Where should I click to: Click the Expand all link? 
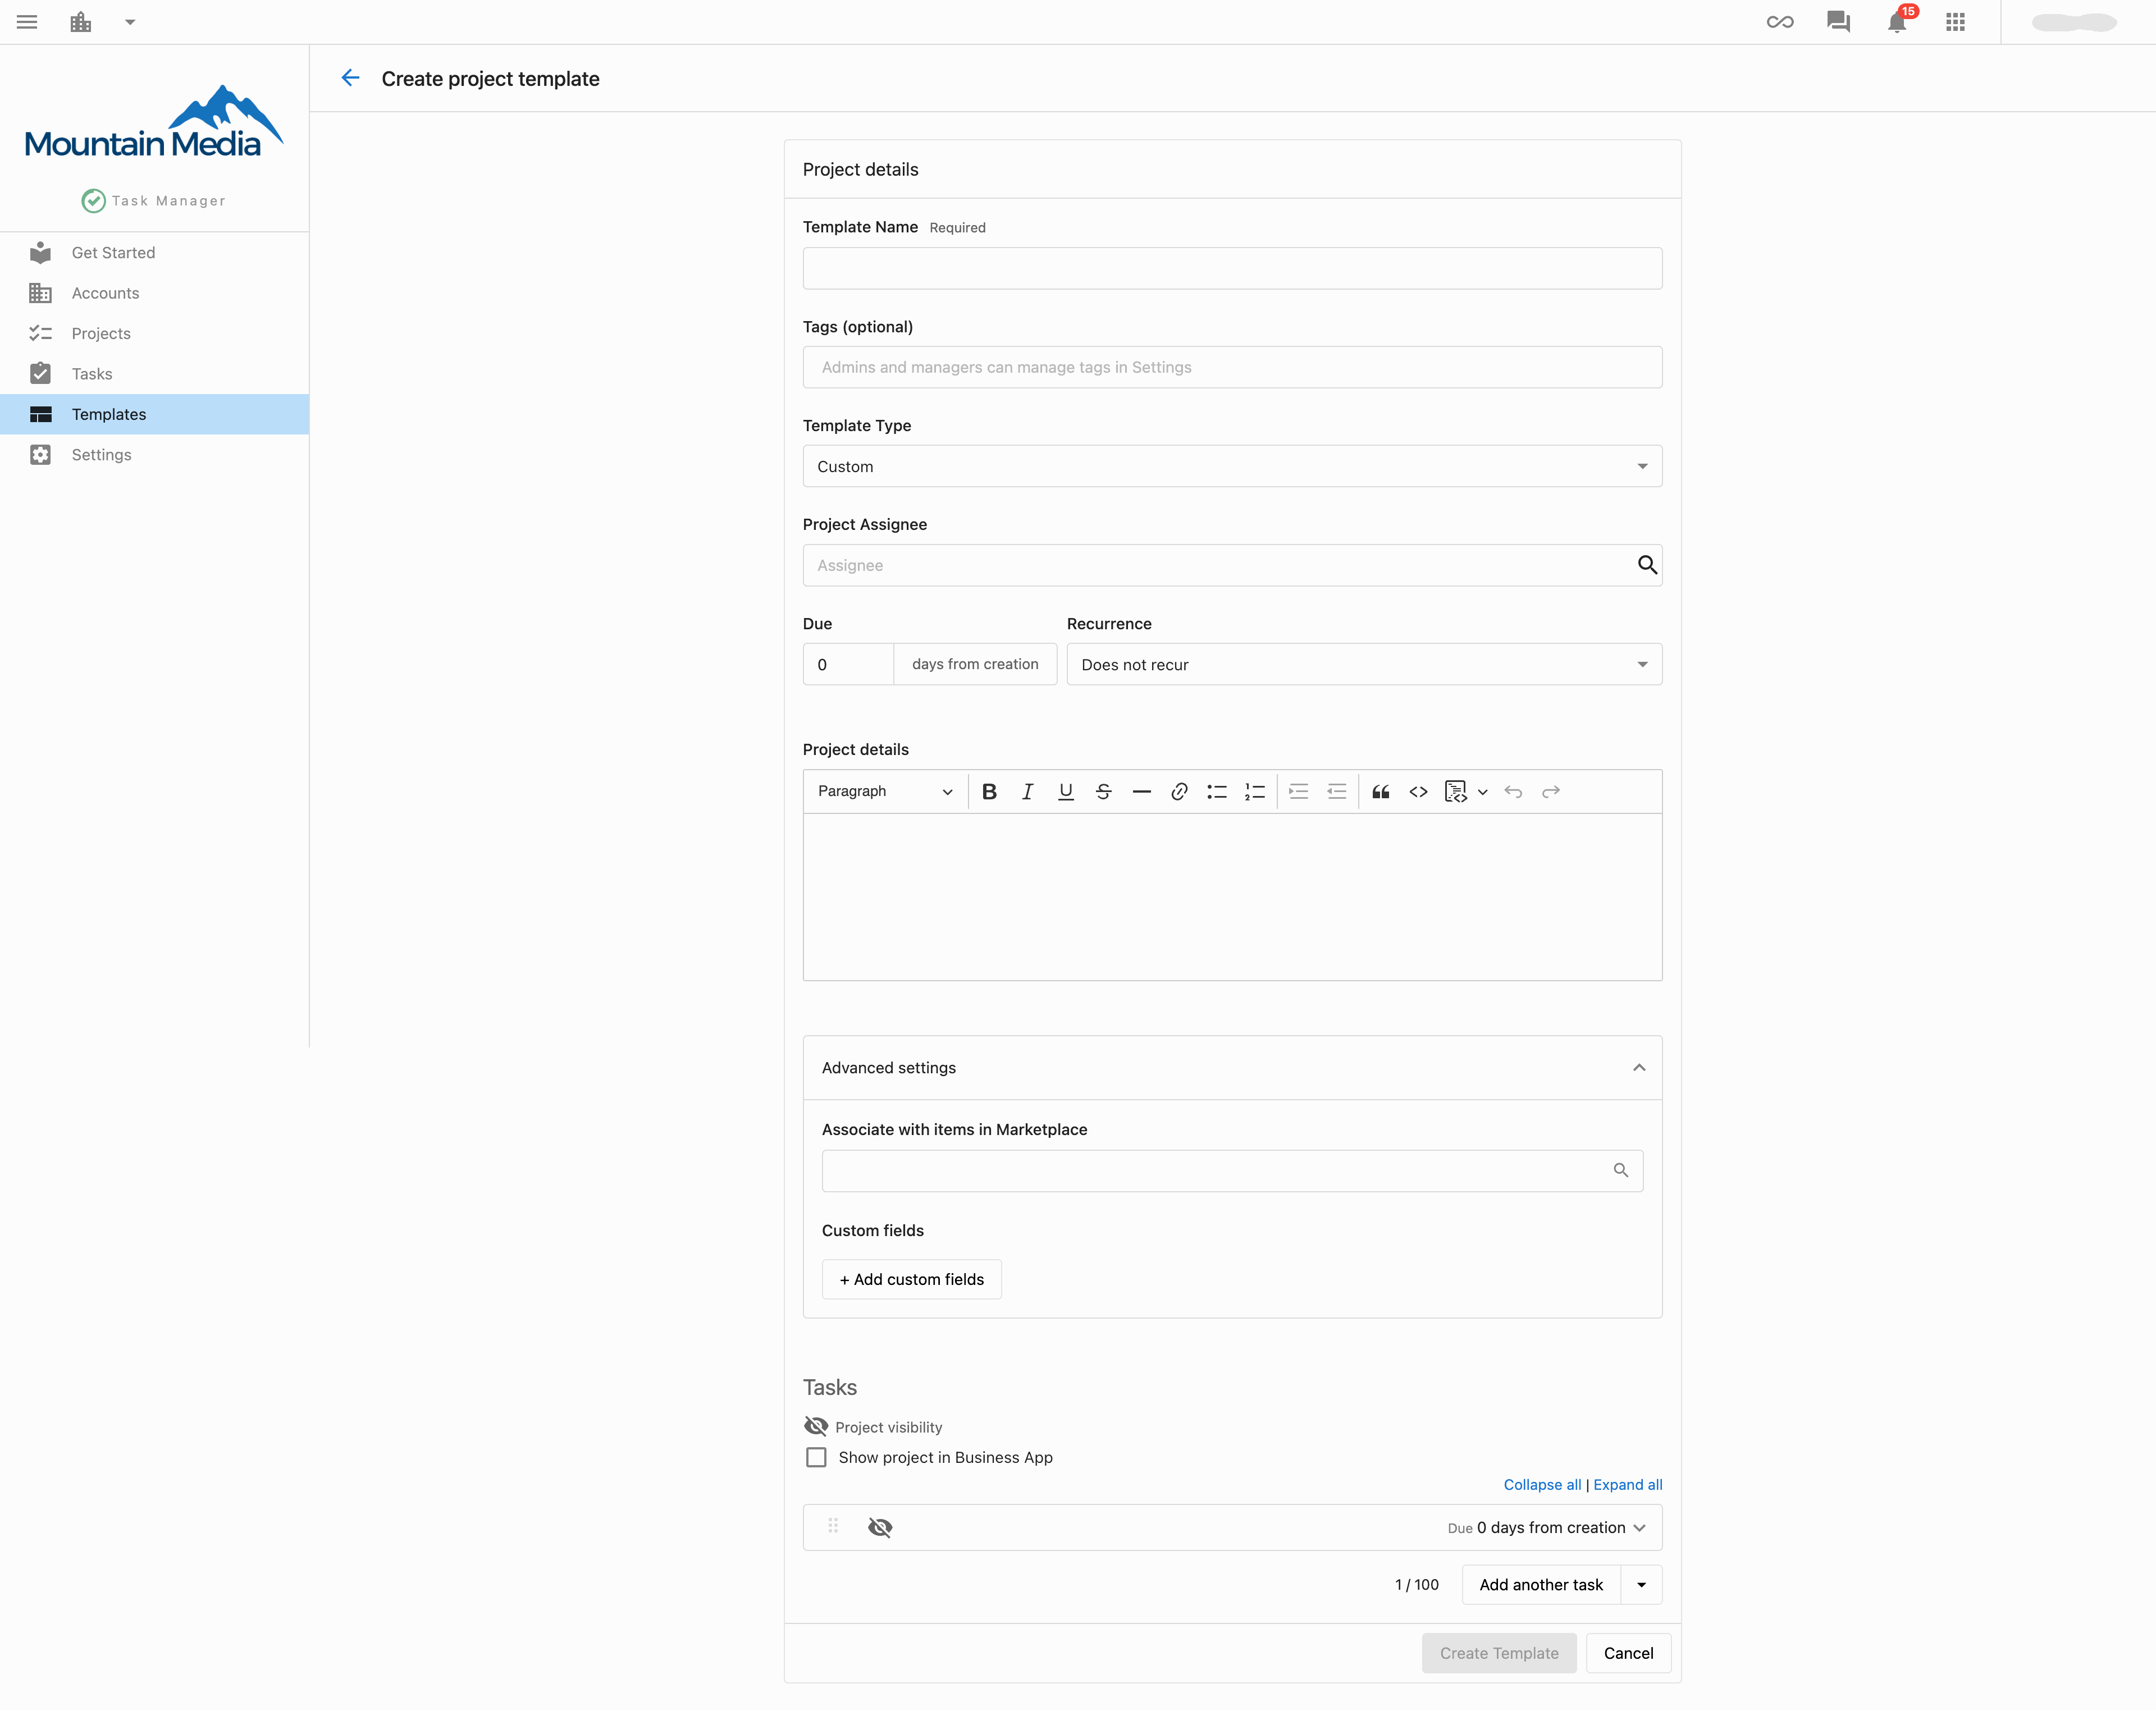pyautogui.click(x=1628, y=1484)
